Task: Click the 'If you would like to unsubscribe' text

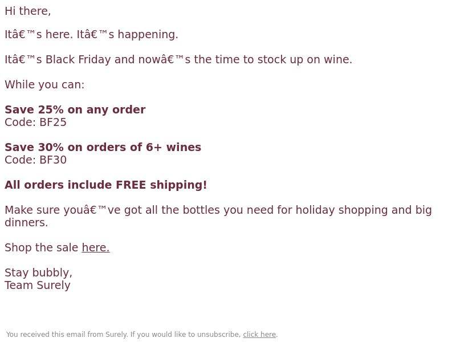Action: pyautogui.click(x=186, y=335)
